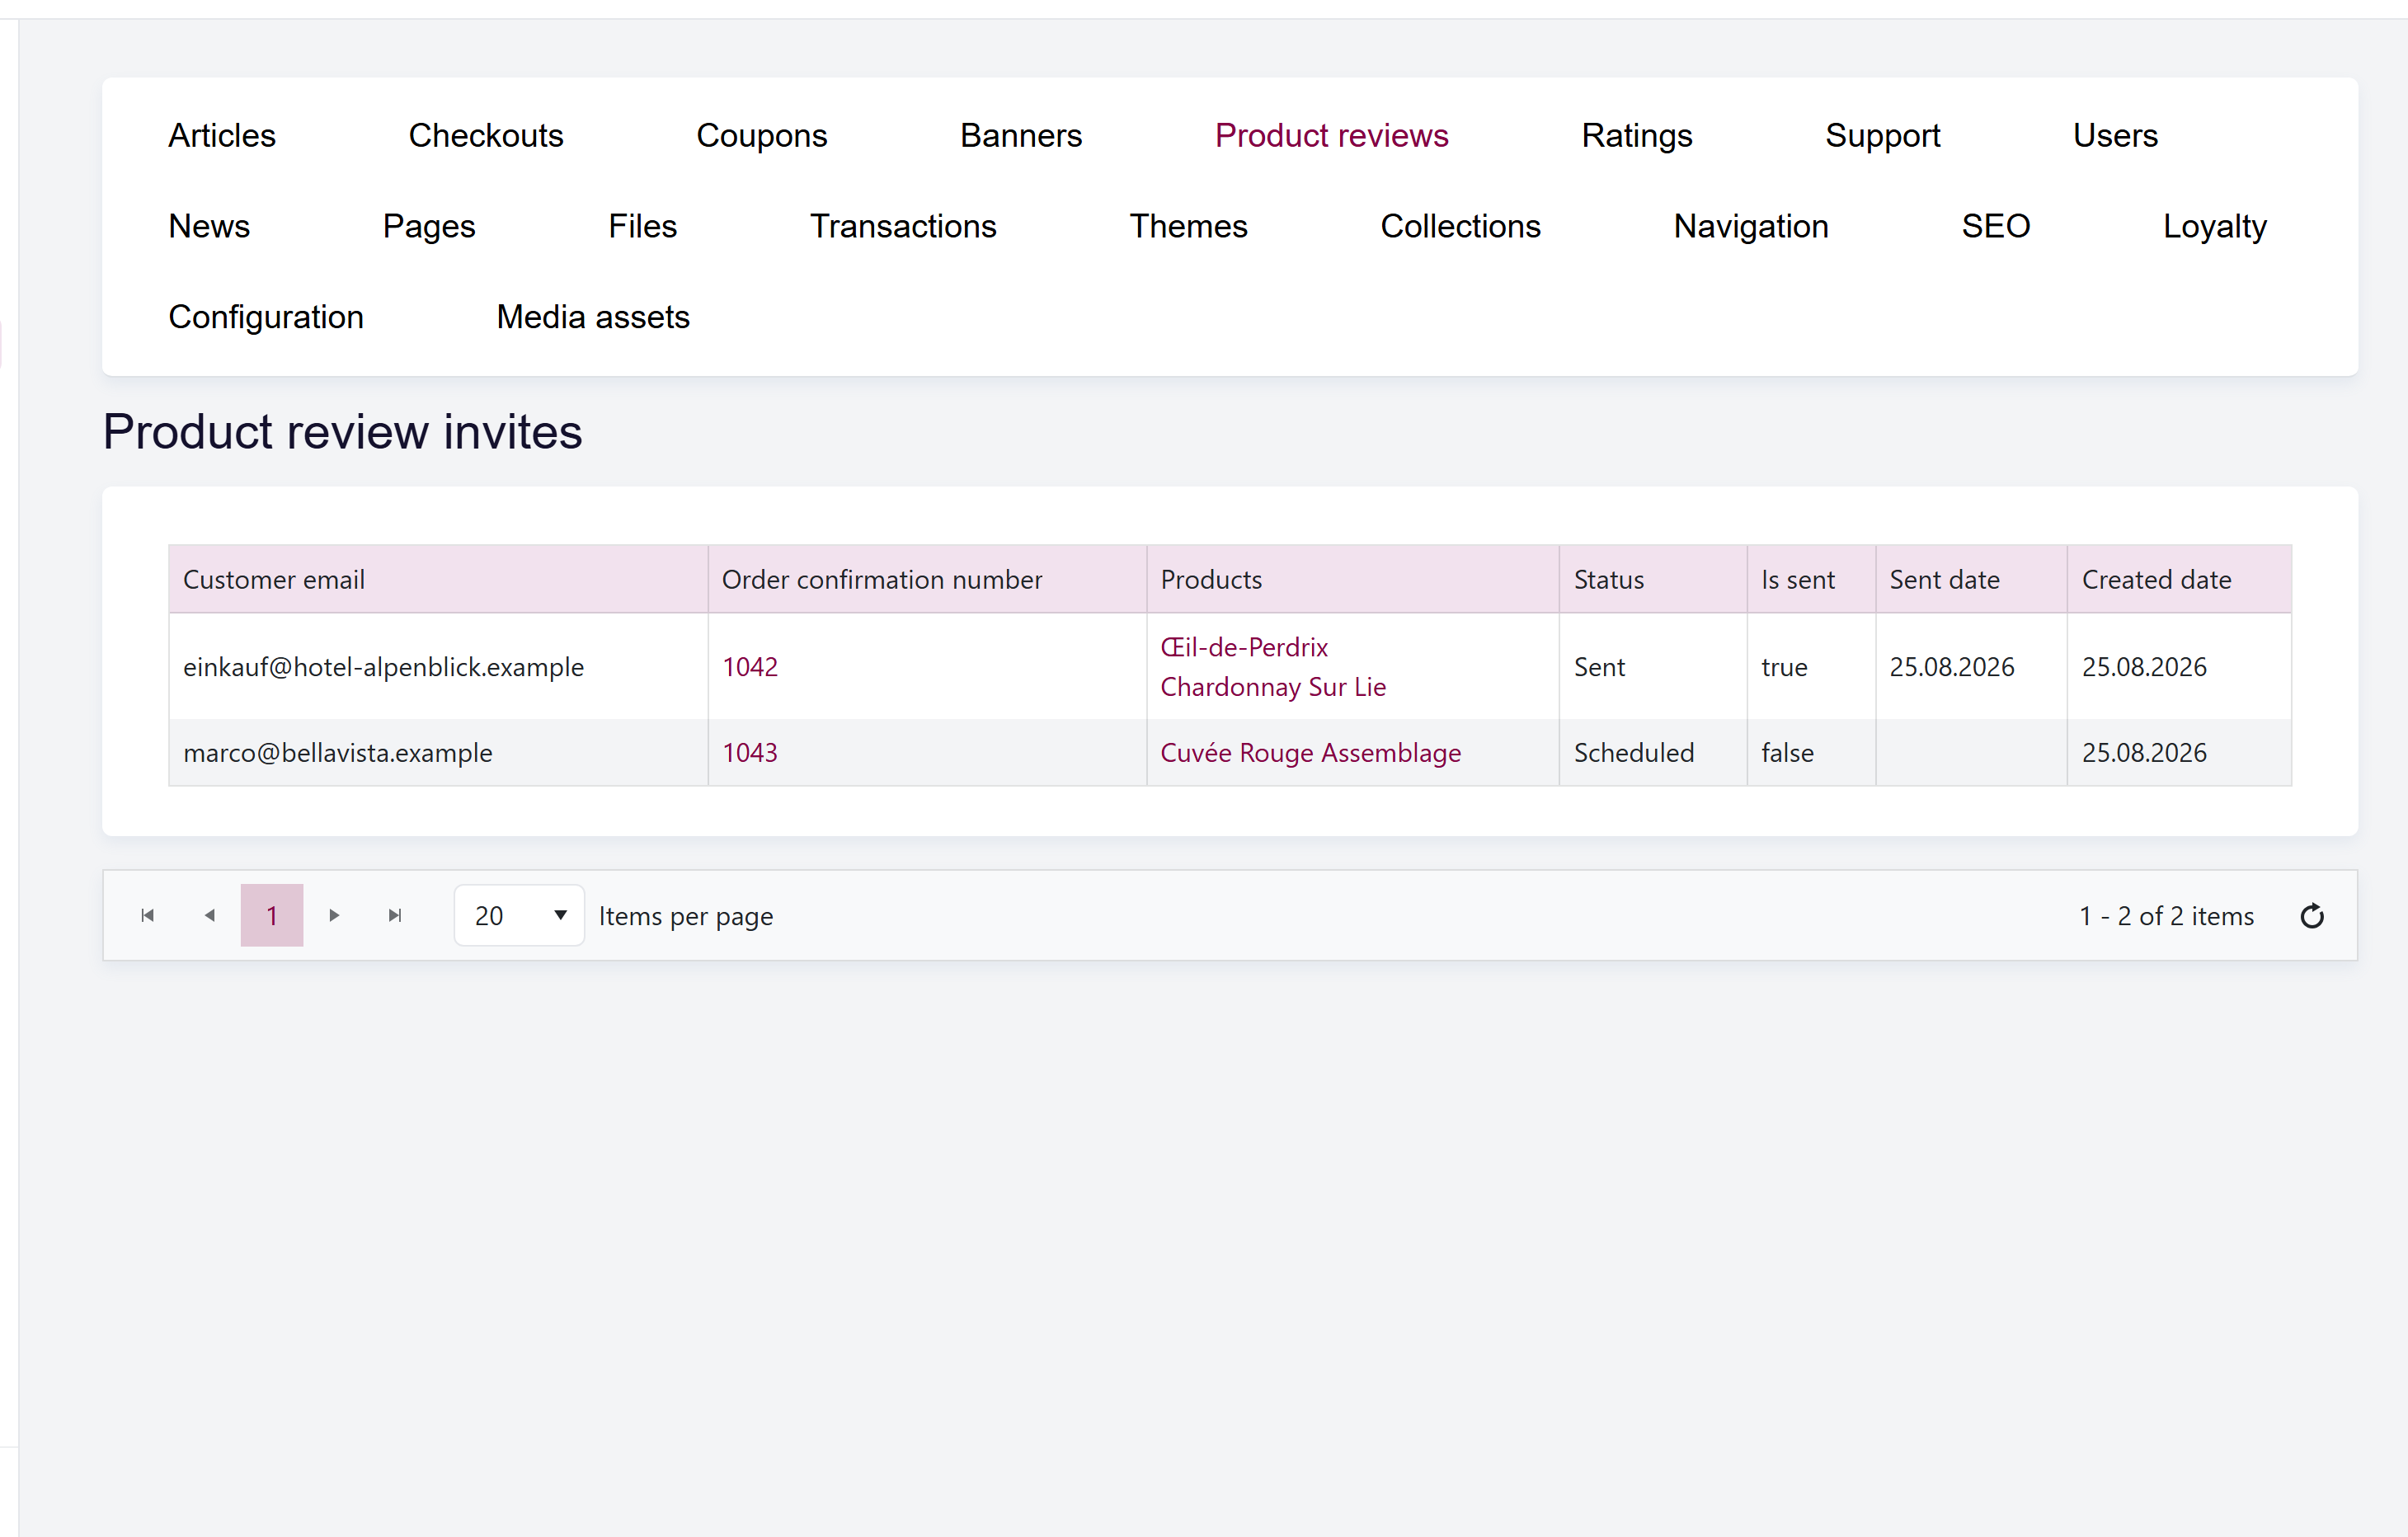2408x1537 pixels.
Task: Open the Files tab
Action: click(643, 226)
